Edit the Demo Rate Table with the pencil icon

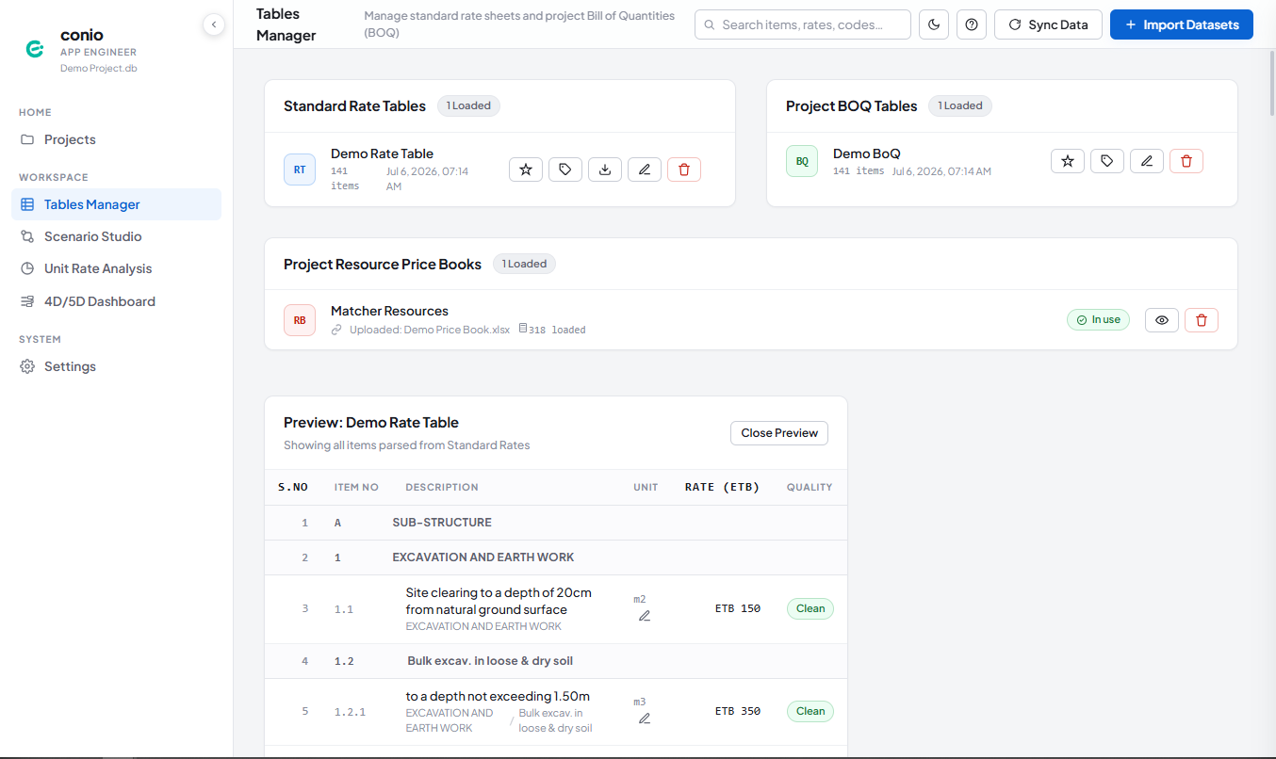645,170
